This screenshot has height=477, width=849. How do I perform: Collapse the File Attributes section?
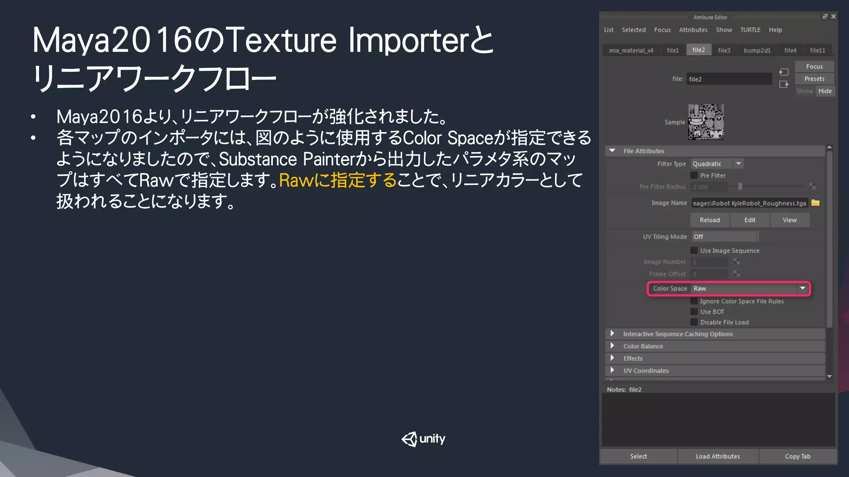(x=612, y=151)
